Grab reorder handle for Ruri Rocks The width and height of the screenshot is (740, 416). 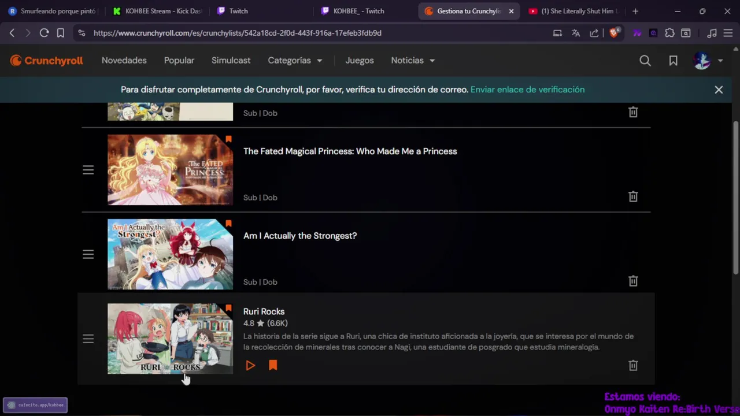[88, 339]
